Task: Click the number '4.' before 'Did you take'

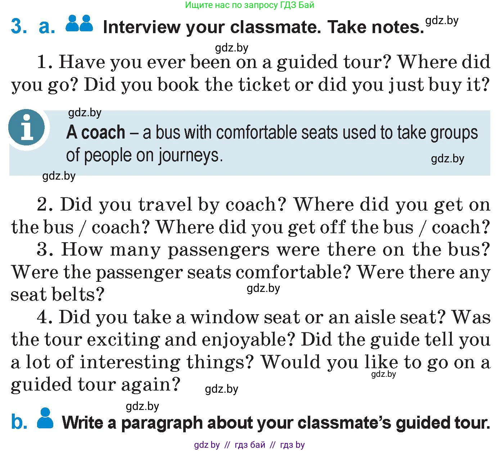Action: [45, 317]
